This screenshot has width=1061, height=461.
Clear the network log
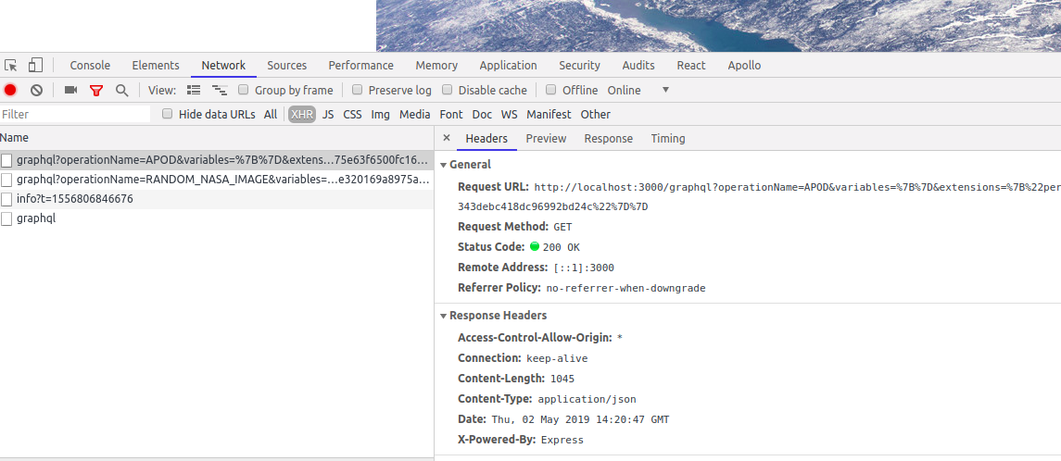36,90
